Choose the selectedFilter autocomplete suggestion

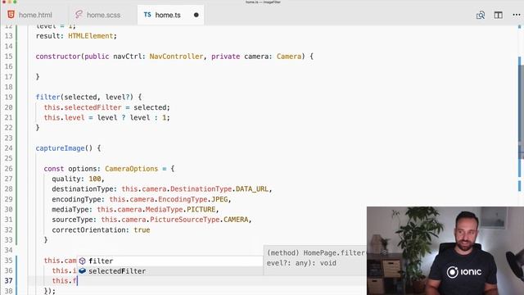pyautogui.click(x=169, y=271)
